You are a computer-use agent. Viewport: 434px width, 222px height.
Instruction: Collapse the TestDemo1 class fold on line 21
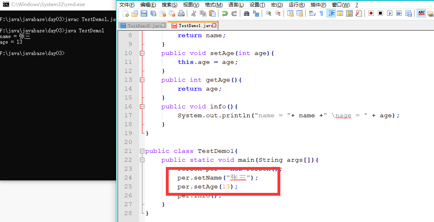(x=142, y=151)
